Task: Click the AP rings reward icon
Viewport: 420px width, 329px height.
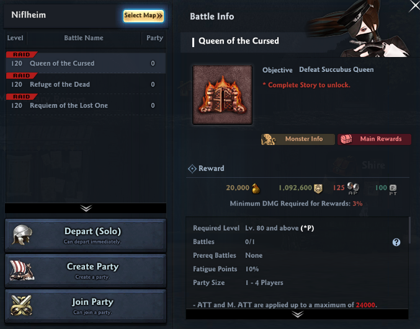Action: coord(353,186)
